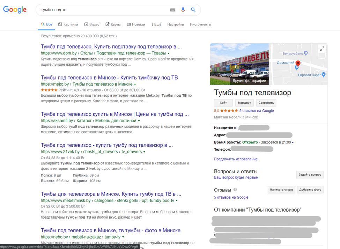Select the Все search tab
Screen dimensions: 340x249
[x=47, y=24]
